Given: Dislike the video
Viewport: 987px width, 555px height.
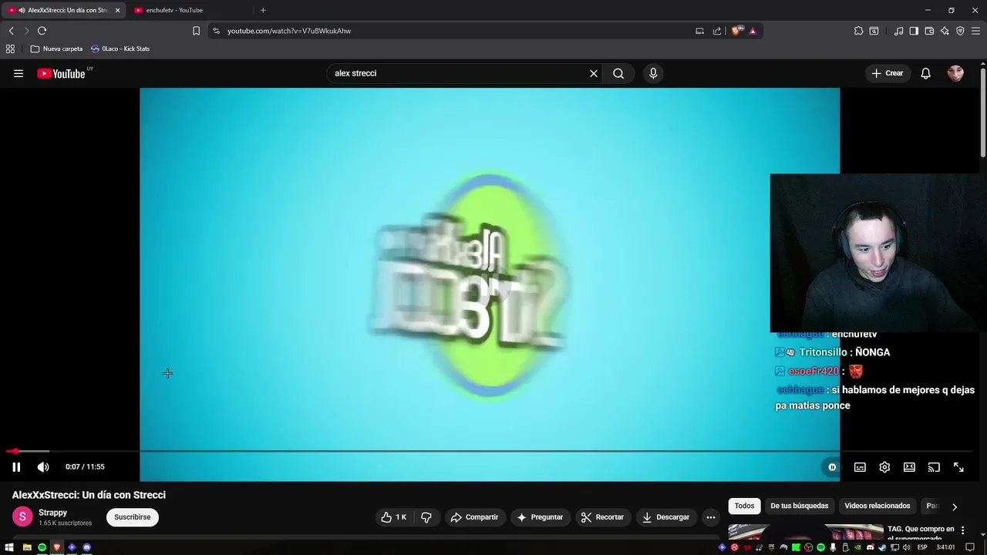Looking at the screenshot, I should 426,517.
